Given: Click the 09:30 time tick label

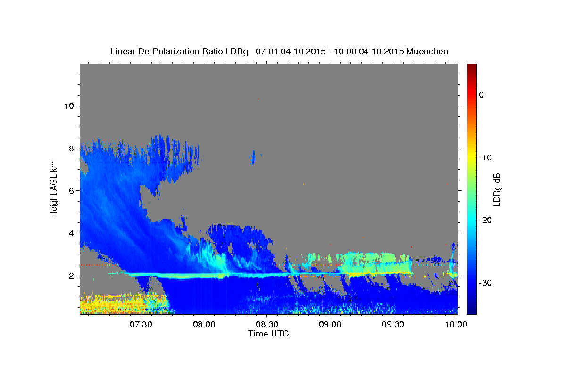Looking at the screenshot, I should [393, 324].
